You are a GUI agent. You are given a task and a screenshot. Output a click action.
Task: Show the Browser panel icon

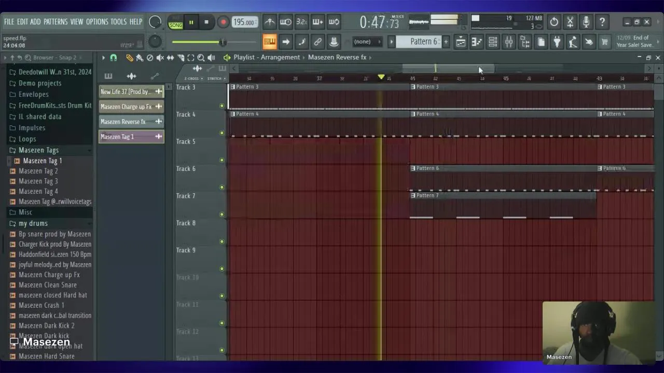coord(525,42)
